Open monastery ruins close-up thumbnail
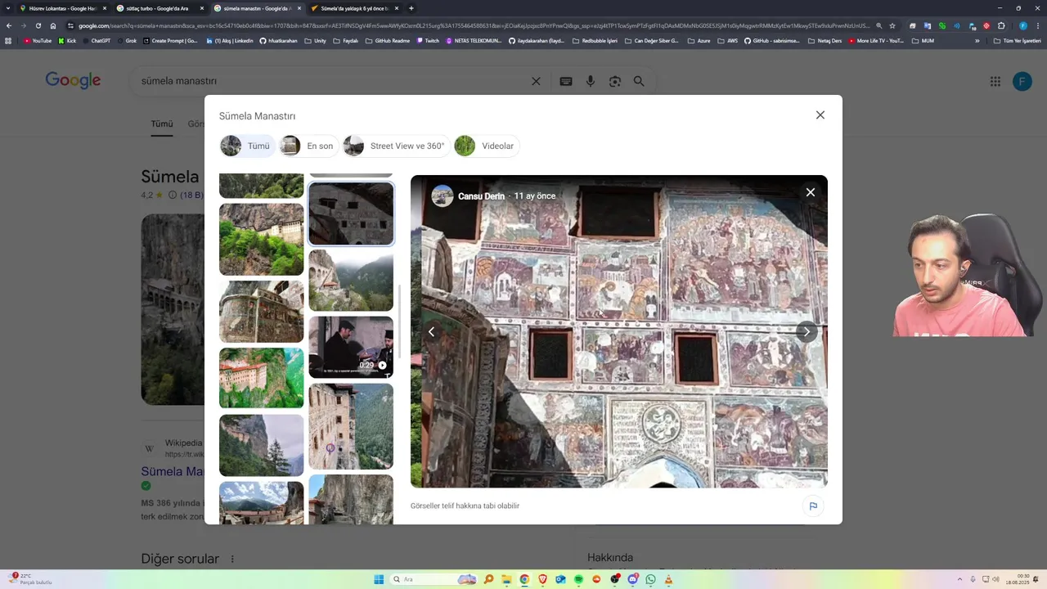 click(x=261, y=312)
